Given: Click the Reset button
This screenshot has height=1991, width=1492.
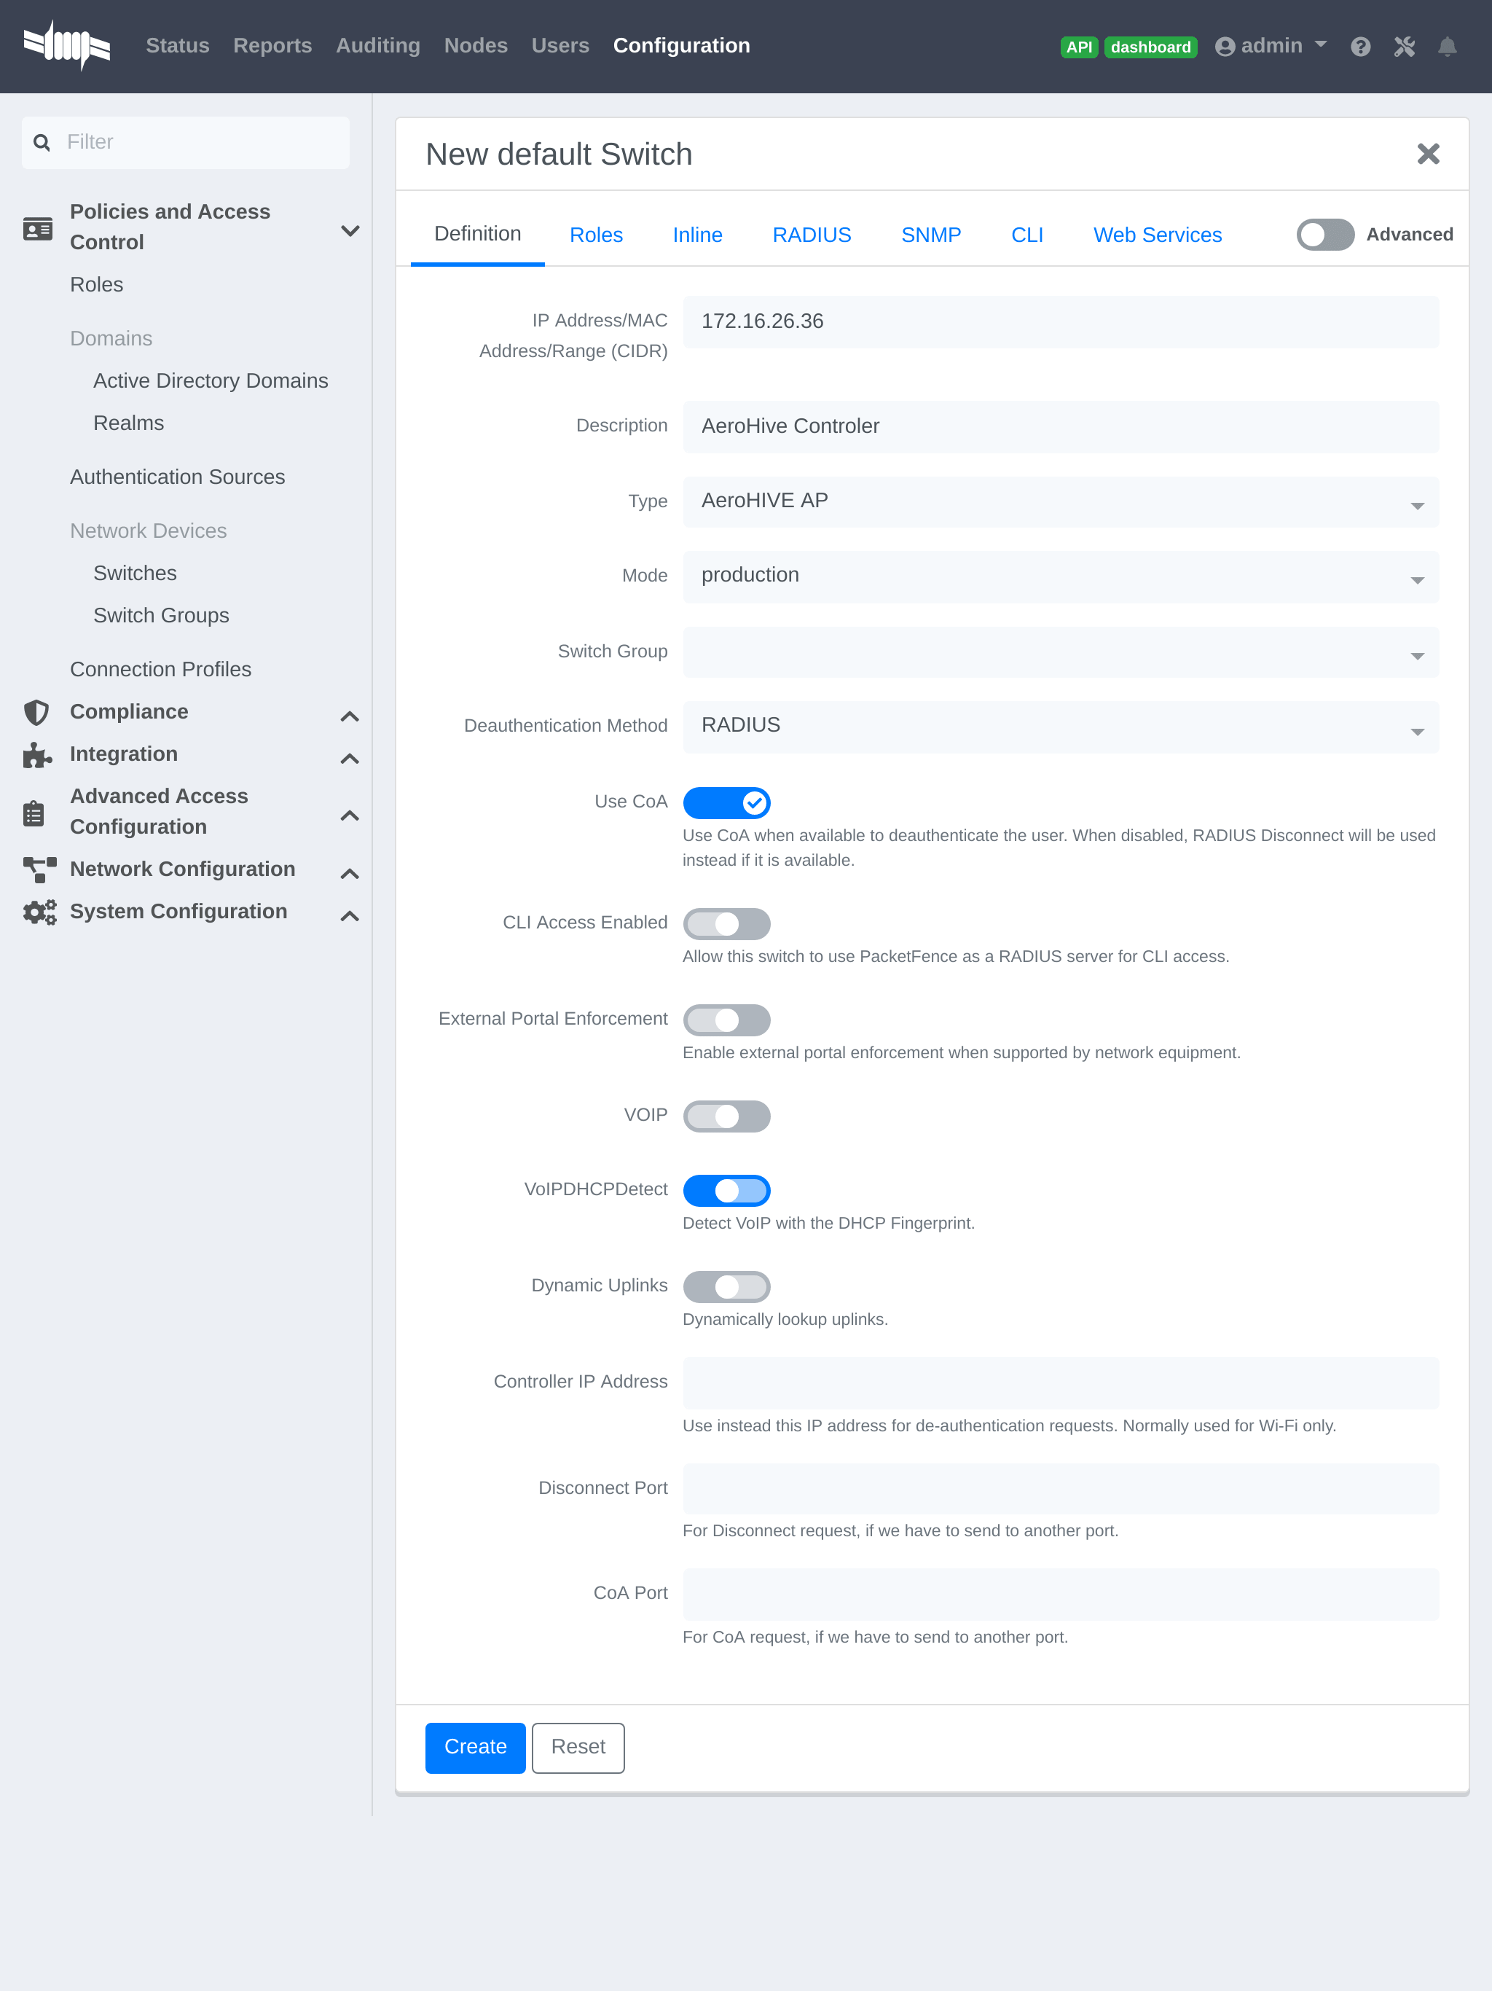Looking at the screenshot, I should (578, 1748).
